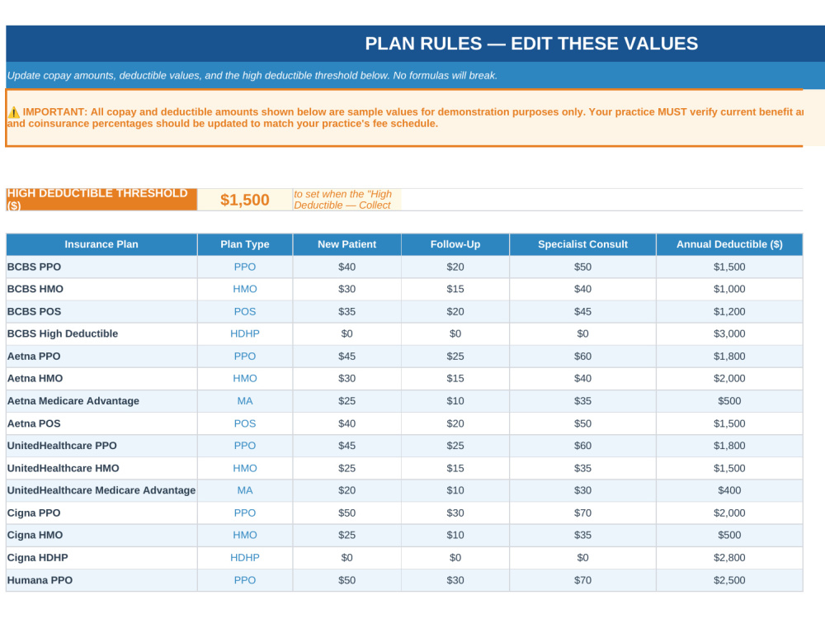Click BCBS POS annual deductible $1,200
This screenshot has width=825, height=619.
click(x=729, y=312)
